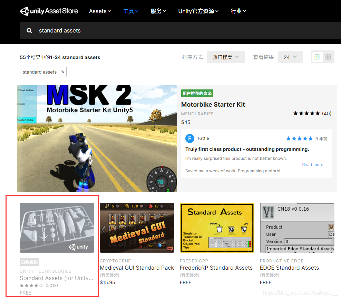Screen dimensions: 341x299
Task: Click the $15.95 price
Action: tap(107, 282)
